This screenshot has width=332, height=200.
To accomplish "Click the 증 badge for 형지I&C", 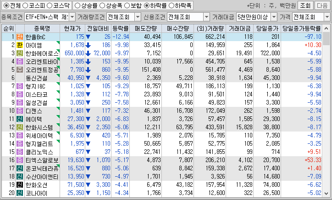I will tap(20, 86).
